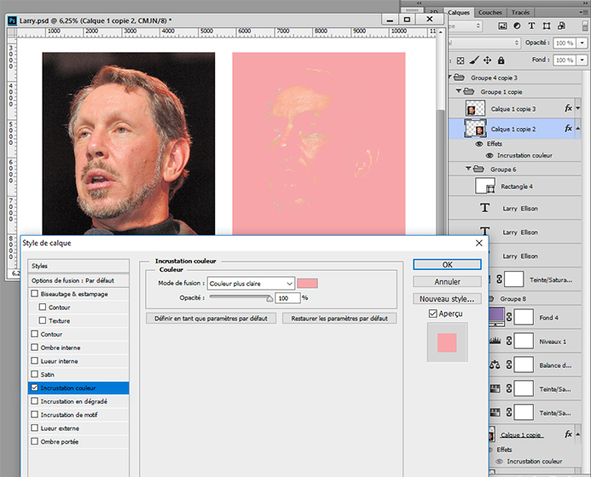Screen dimensions: 591x477
Task: Open the Layers panel flyout menu
Action: point(584,13)
